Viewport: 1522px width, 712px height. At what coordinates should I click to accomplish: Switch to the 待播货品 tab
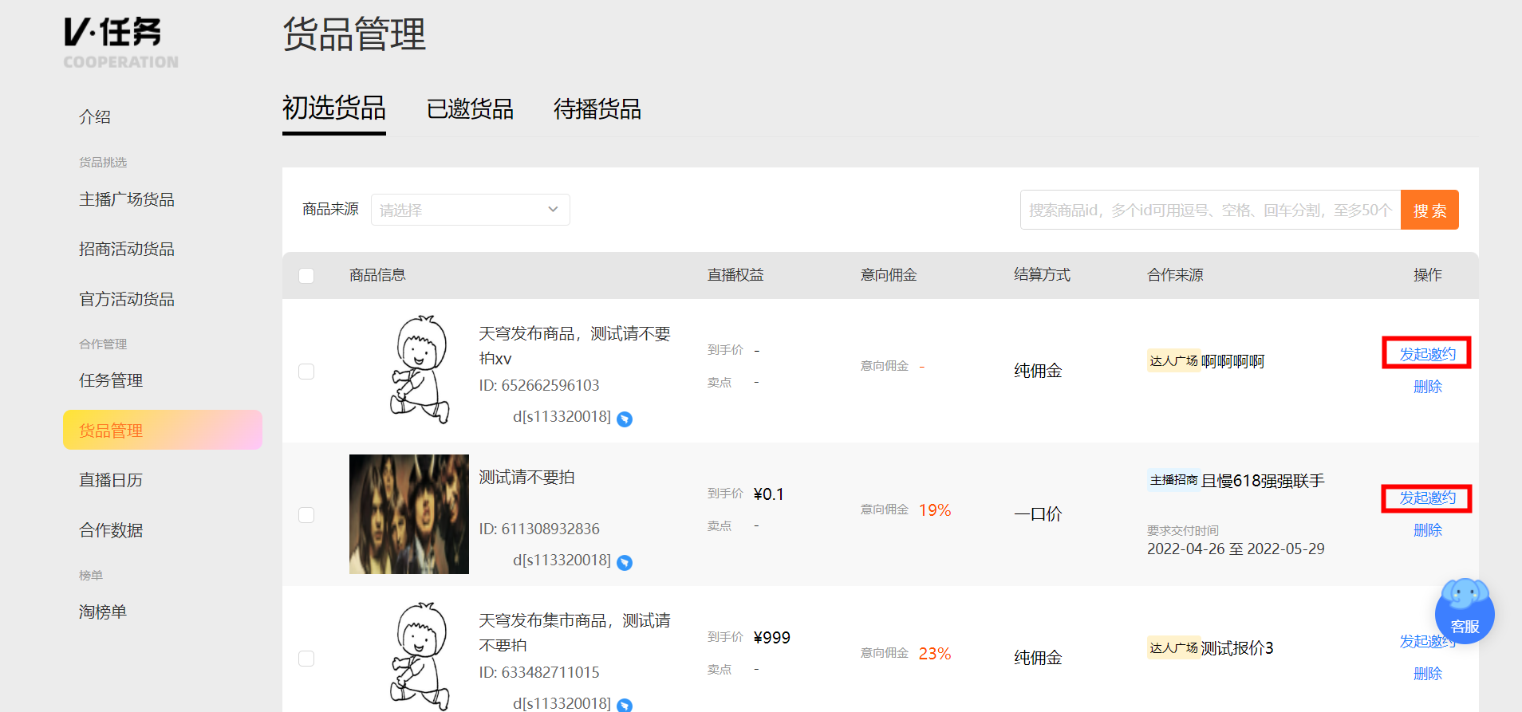(597, 109)
